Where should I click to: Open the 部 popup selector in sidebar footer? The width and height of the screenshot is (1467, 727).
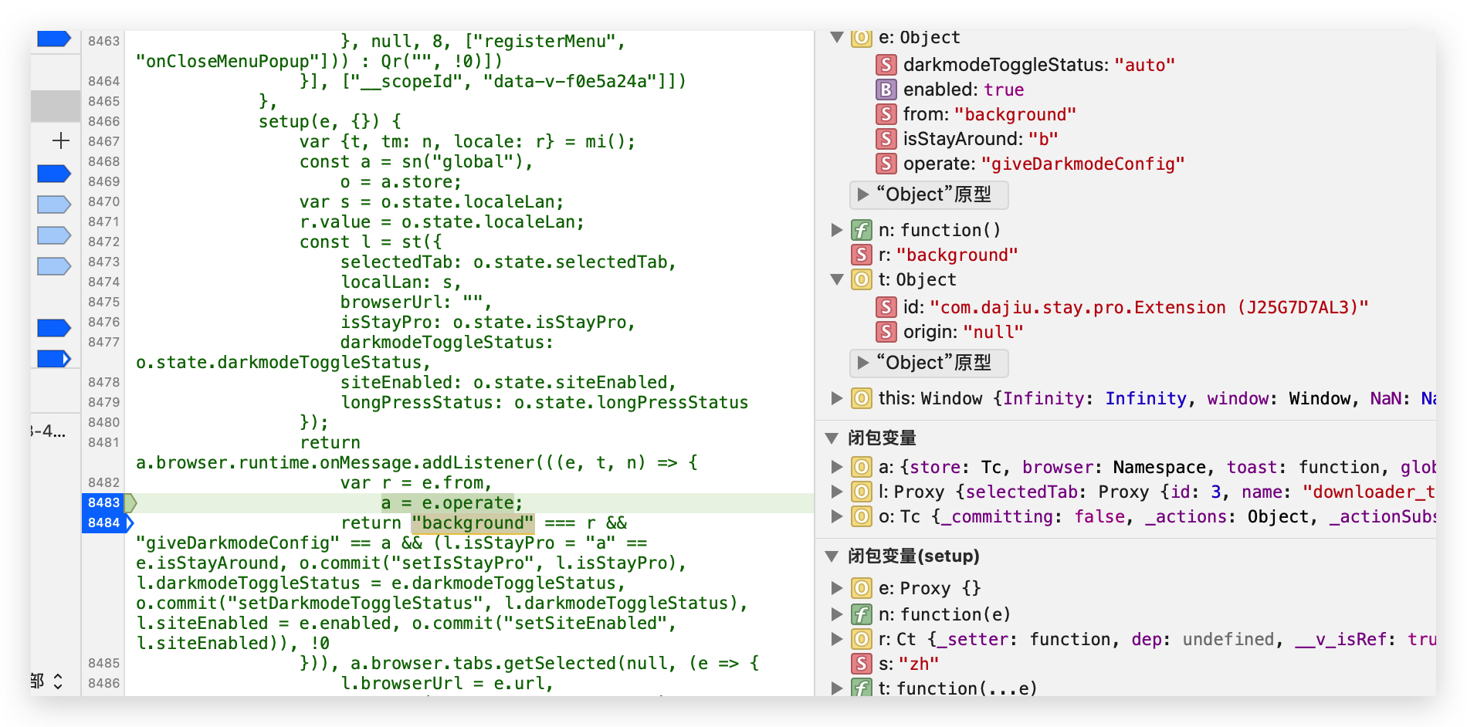(x=48, y=681)
